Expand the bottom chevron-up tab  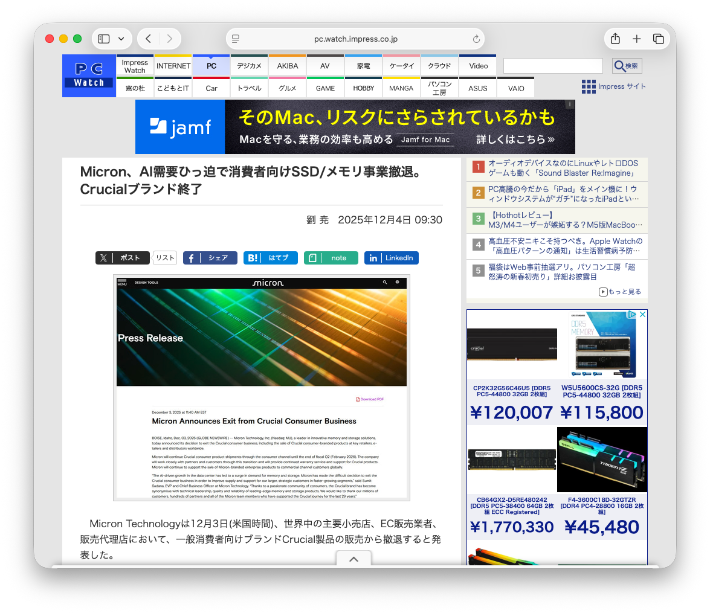click(353, 559)
